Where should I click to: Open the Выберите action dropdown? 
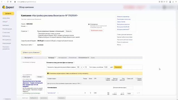click(34, 98)
